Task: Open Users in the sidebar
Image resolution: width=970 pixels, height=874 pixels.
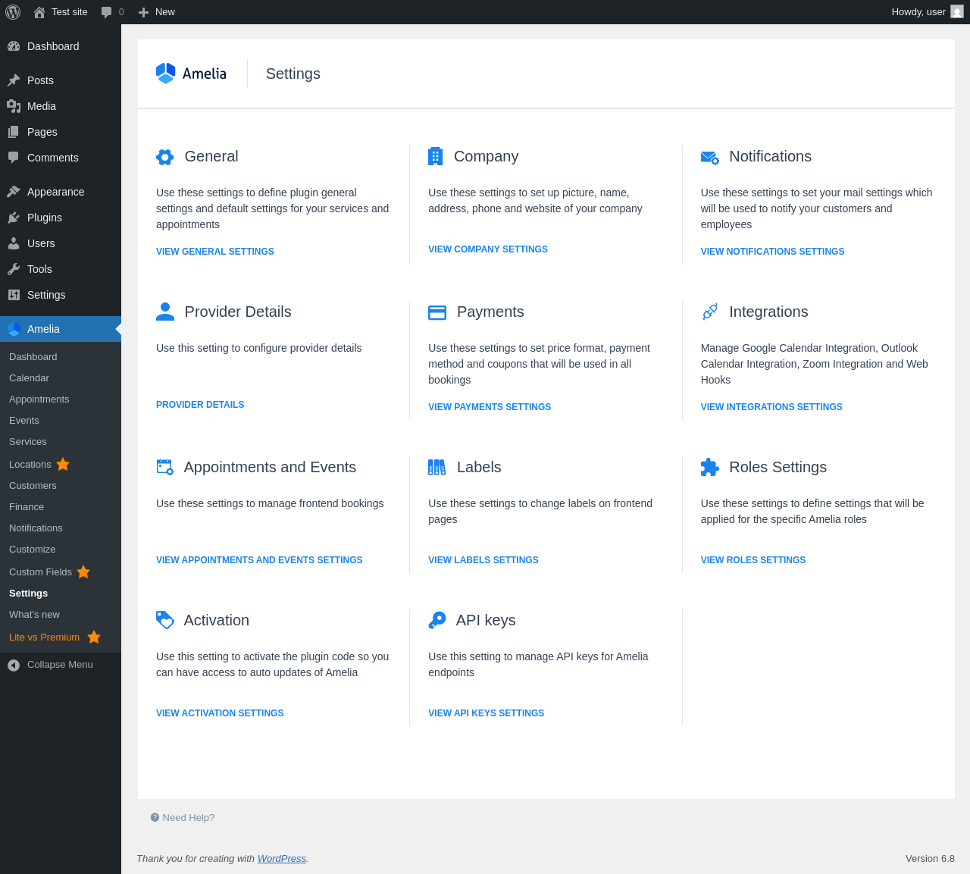Action: click(x=61, y=243)
